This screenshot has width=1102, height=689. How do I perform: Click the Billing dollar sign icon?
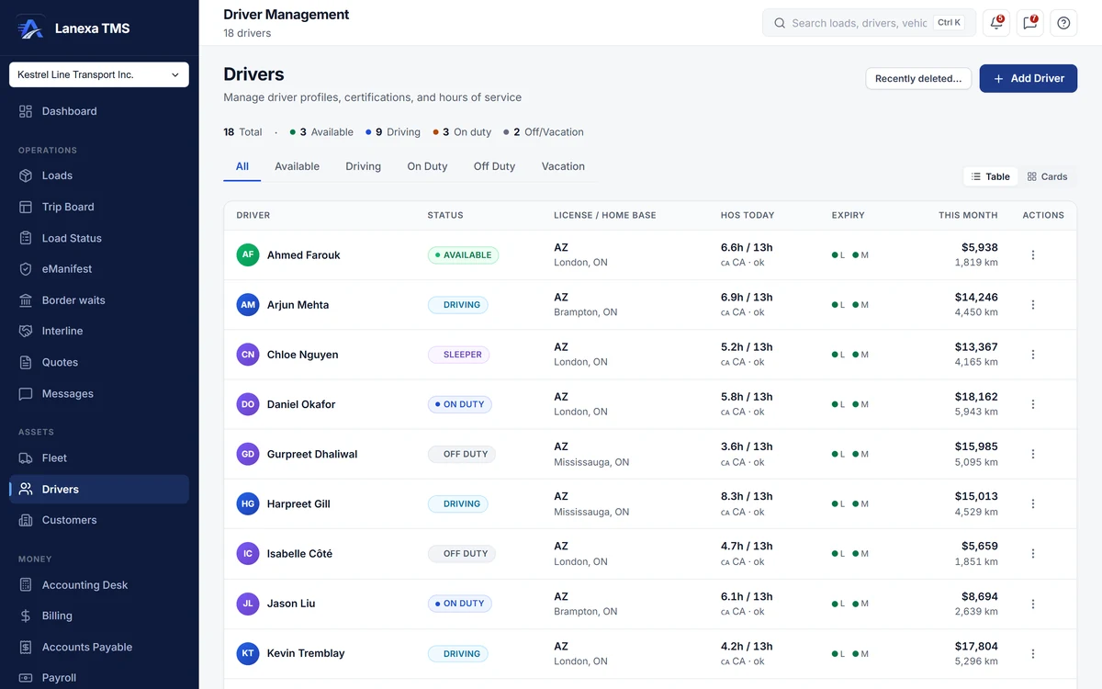[26, 616]
